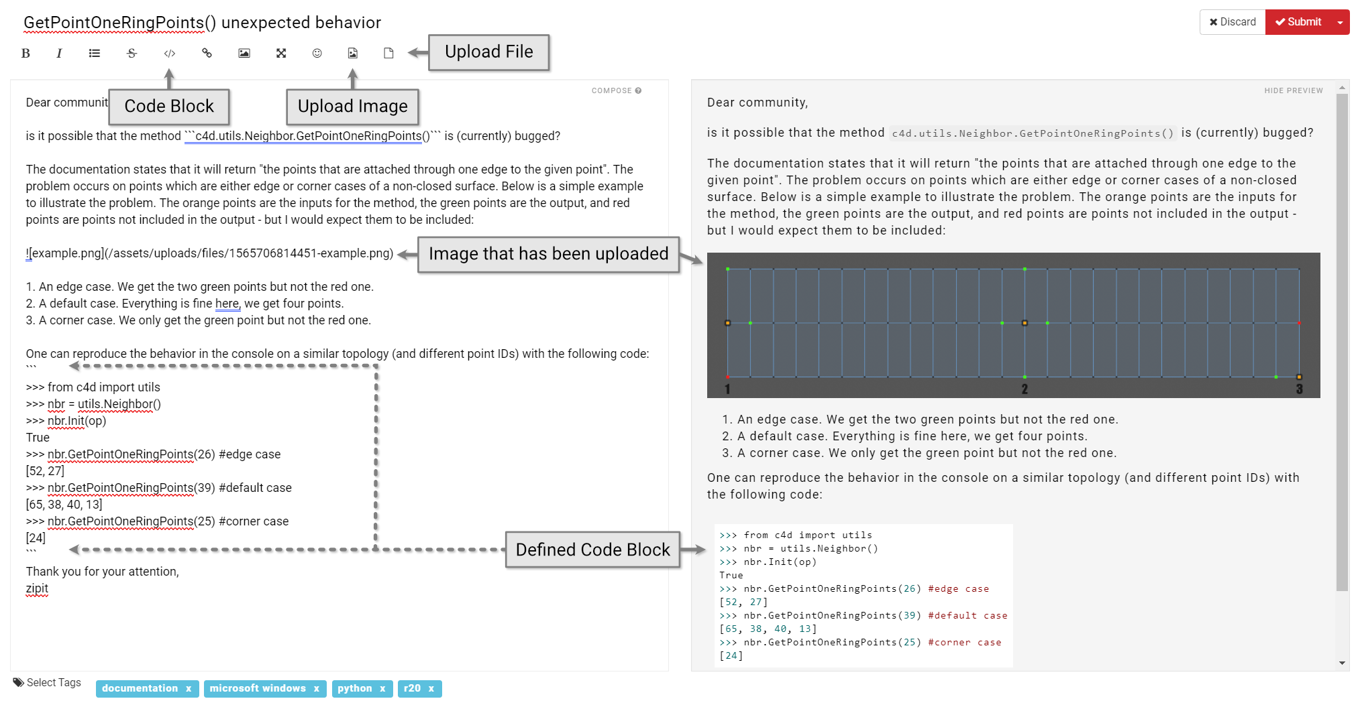Image resolution: width=1358 pixels, height=703 pixels.
Task: Click the tag icon beside Select Tags
Action: (18, 682)
